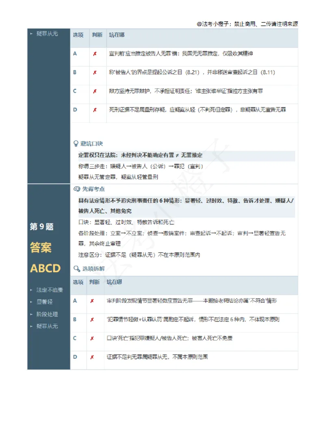Click the yellow ABCD answer text
Image resolution: width=325 pixels, height=421 pixels.
(x=45, y=268)
